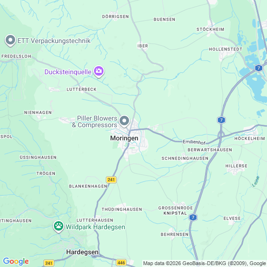Viewport: 267px width, 267px height.
Task: Click the Lutterbeck village label
Action: pos(82,89)
